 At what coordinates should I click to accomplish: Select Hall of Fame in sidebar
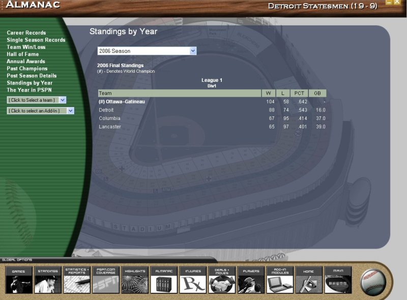22,54
